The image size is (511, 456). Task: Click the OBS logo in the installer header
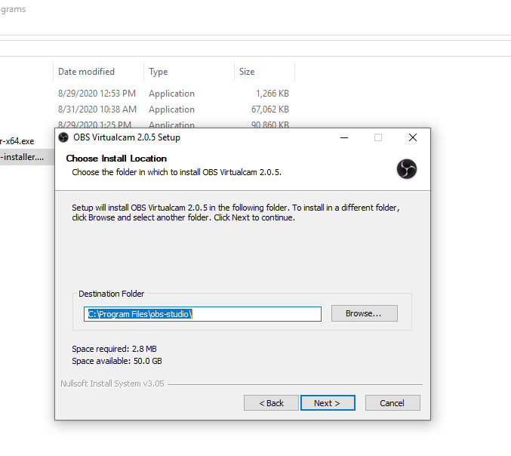click(406, 169)
